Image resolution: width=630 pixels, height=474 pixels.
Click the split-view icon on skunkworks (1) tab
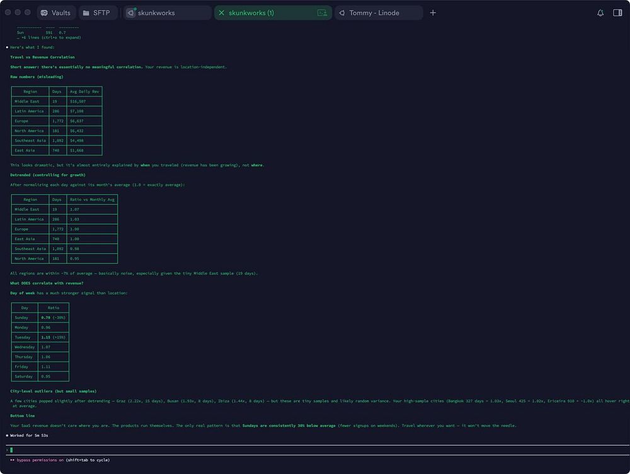323,13
